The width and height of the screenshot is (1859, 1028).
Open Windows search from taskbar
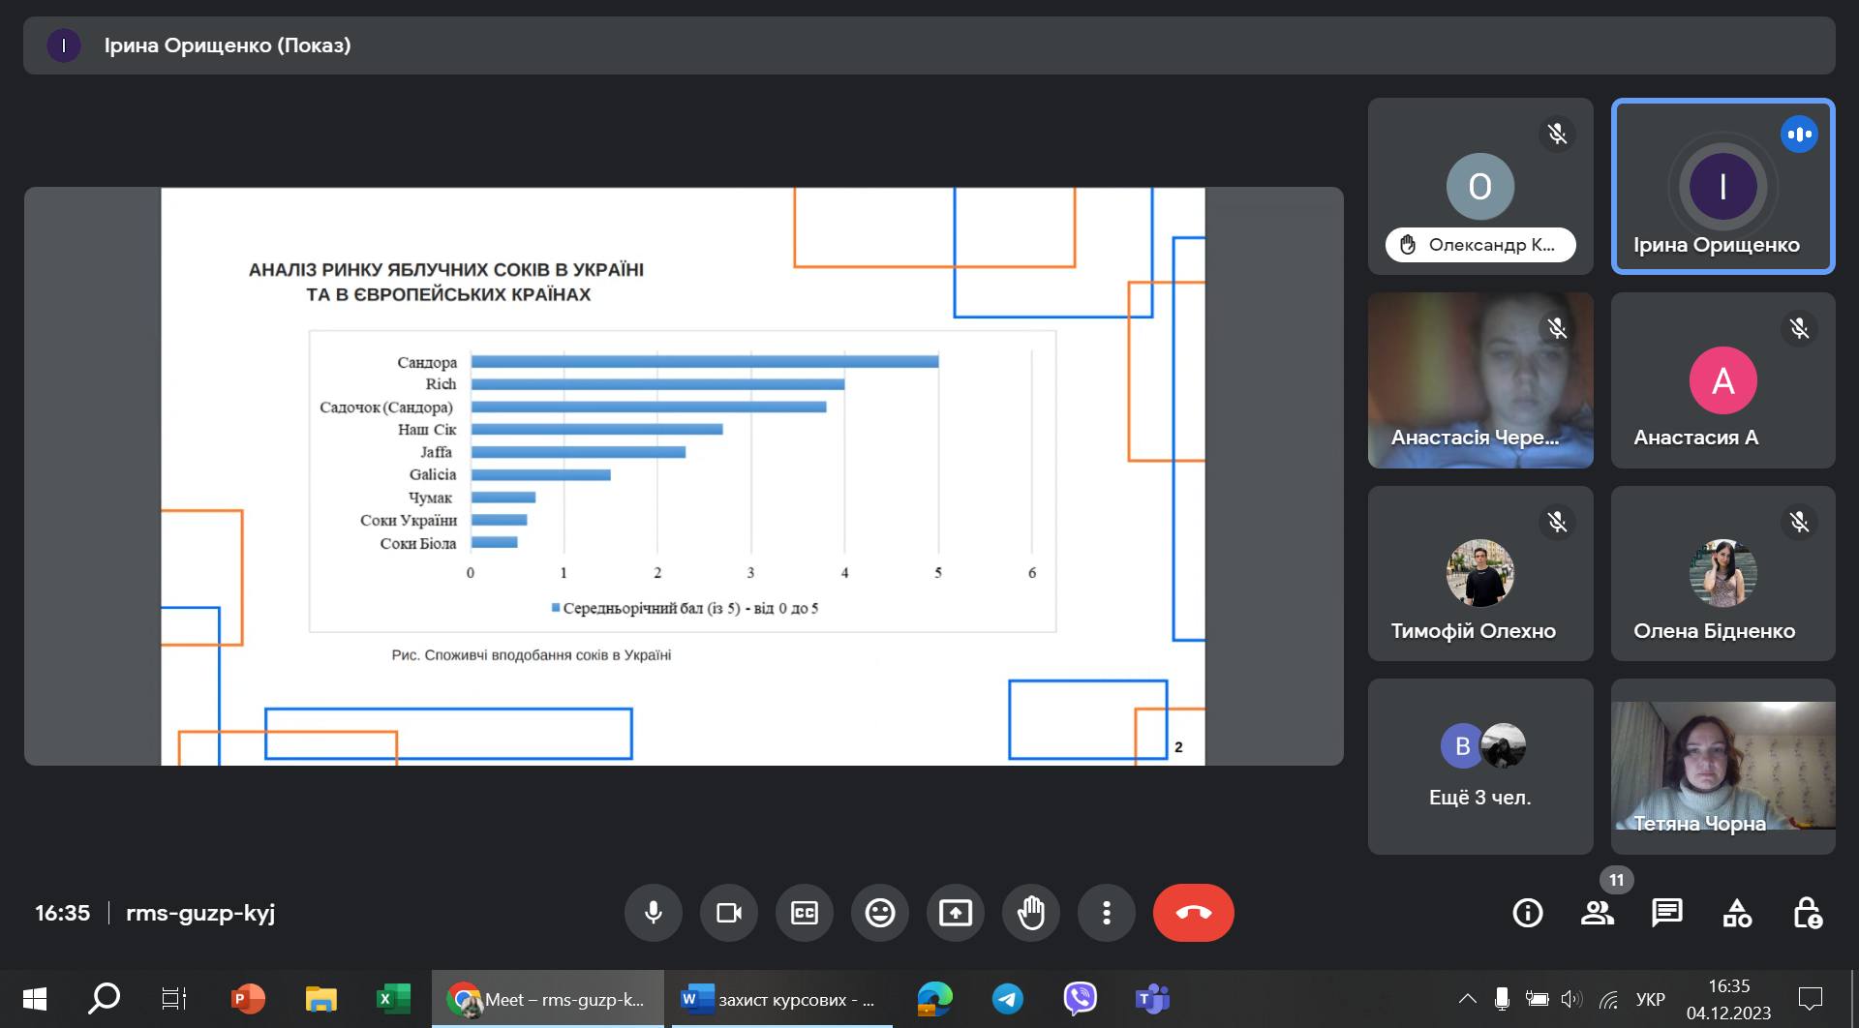(x=105, y=999)
